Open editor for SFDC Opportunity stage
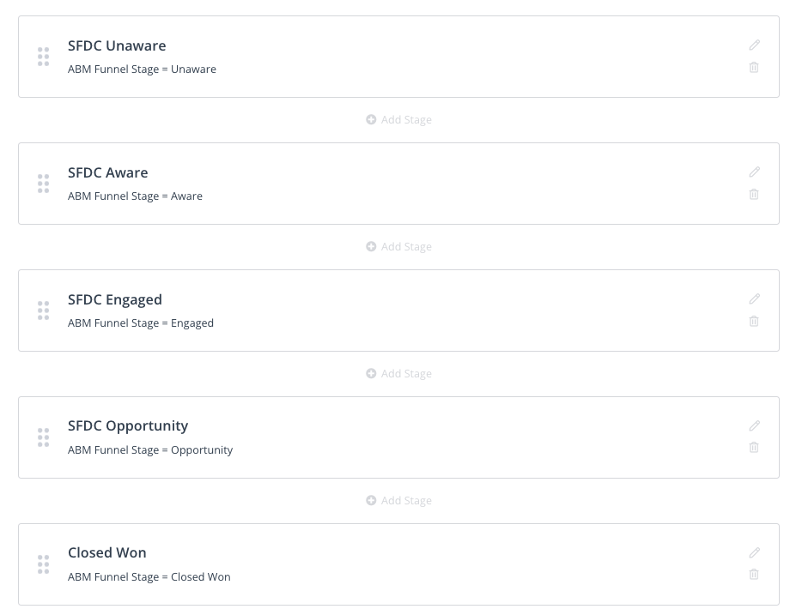Screen dimensions: 790x615 754,425
